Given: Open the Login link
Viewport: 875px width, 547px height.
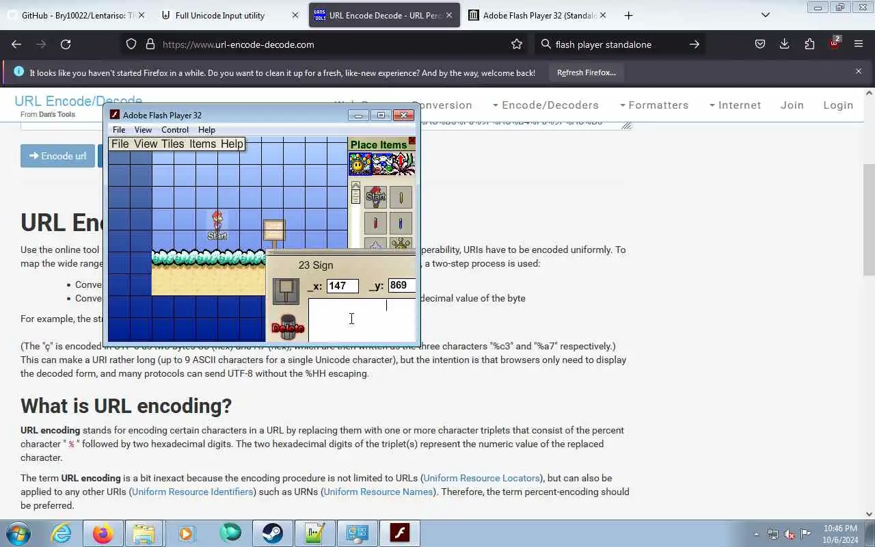Looking at the screenshot, I should 838,105.
